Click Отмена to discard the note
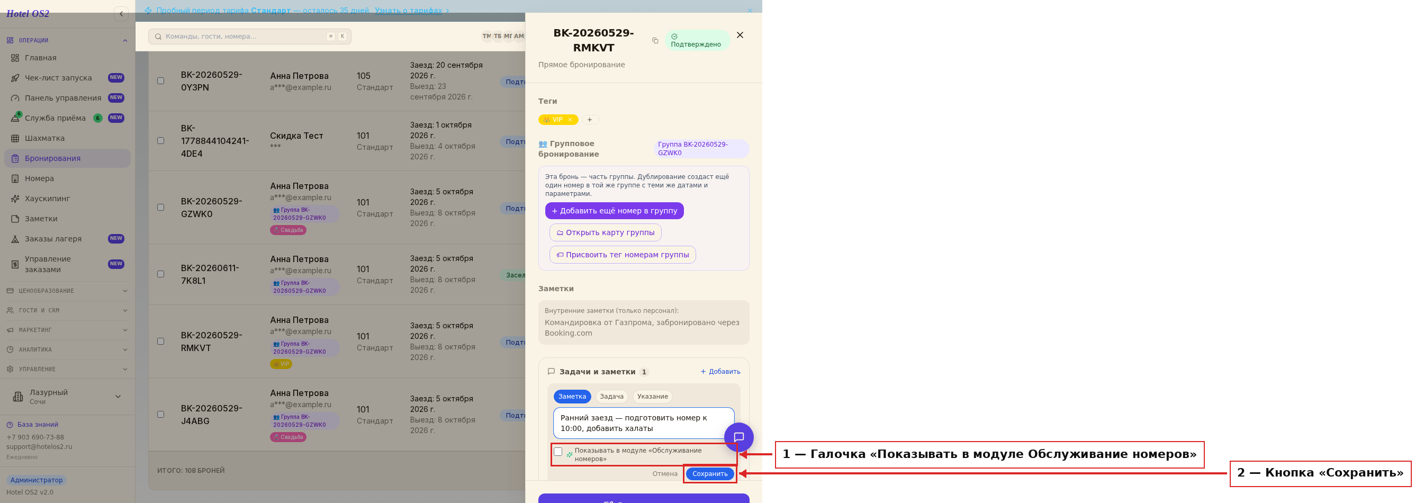The height and width of the screenshot is (503, 1424). pos(664,474)
